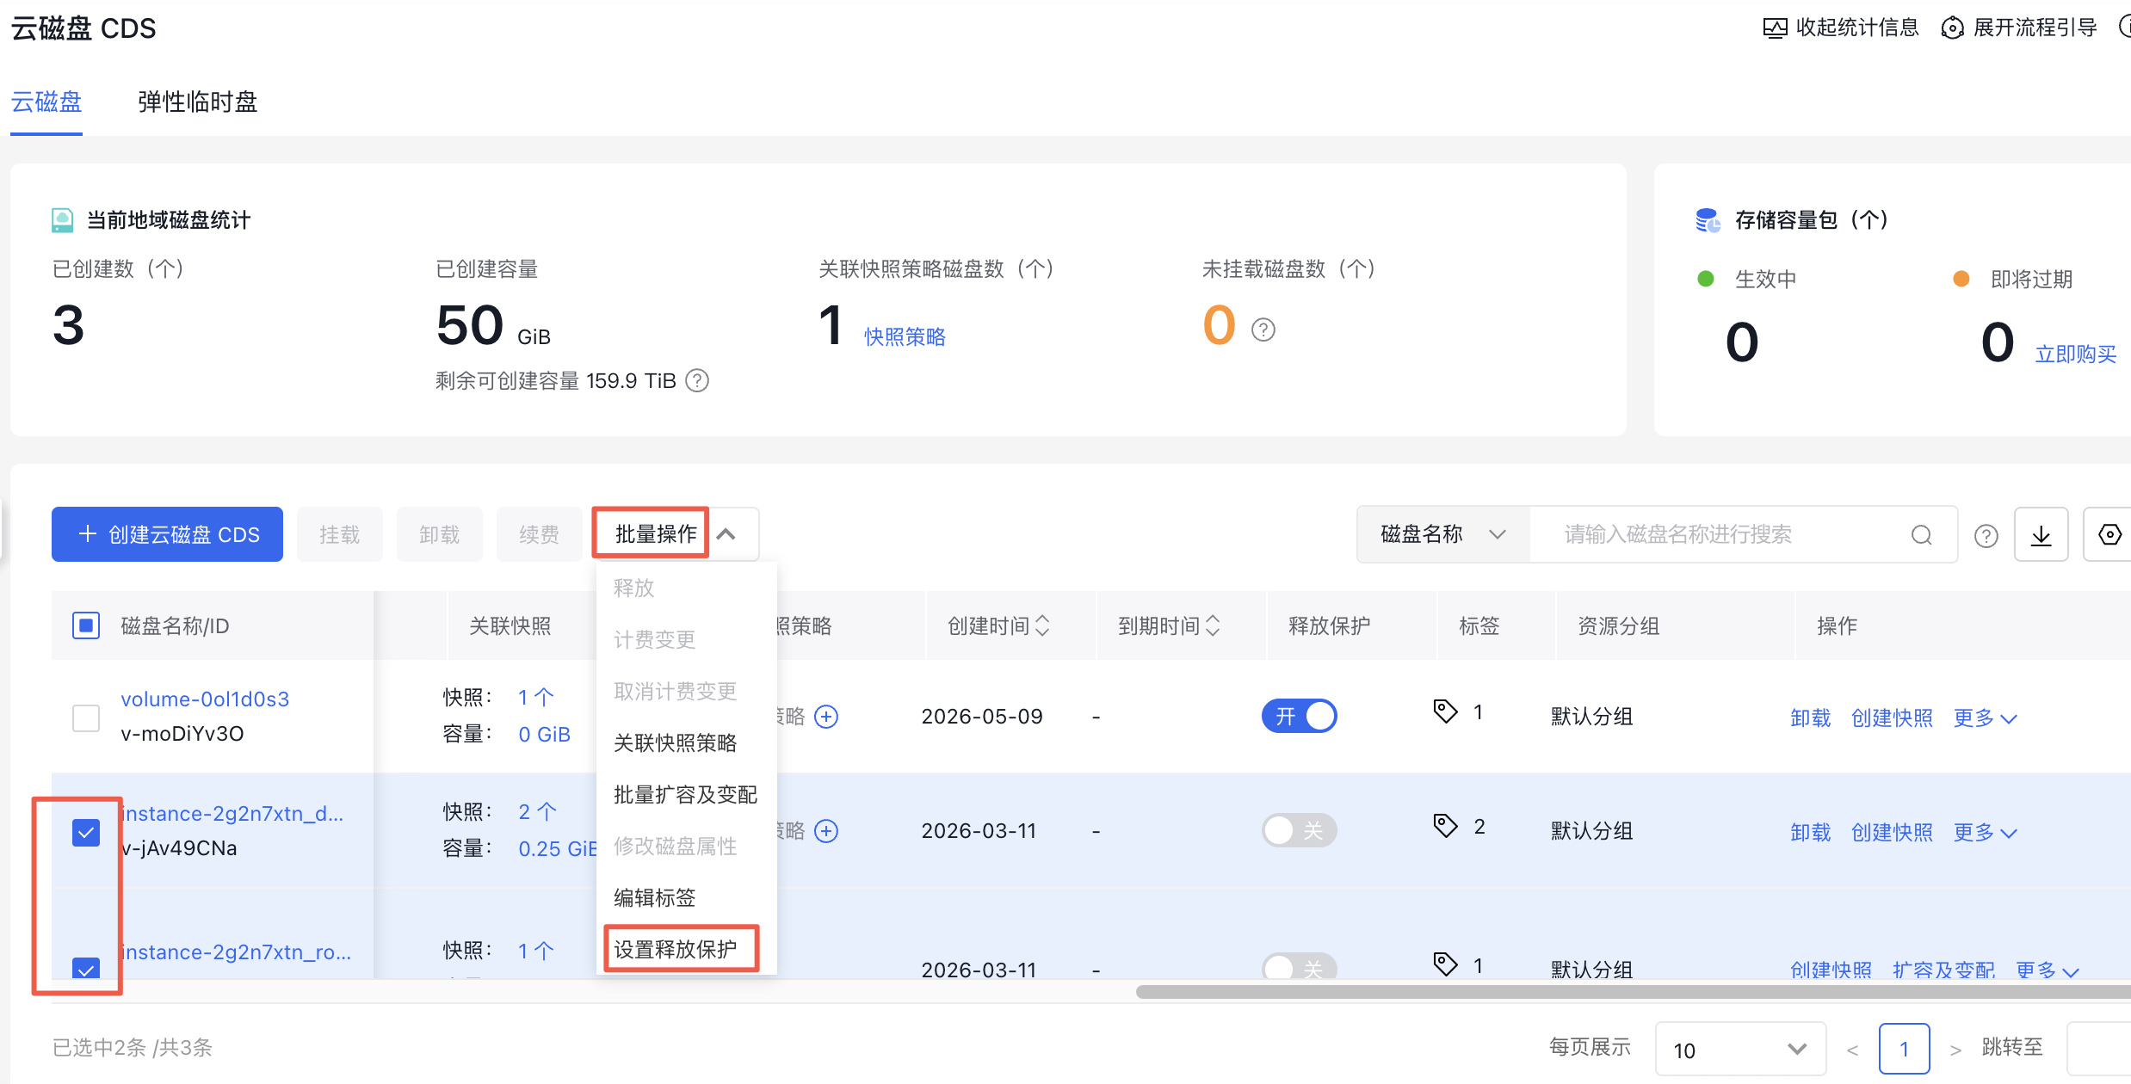Viewport: 2131px width, 1084px height.
Task: Click tag icon in instance-2g2n7xtn_d row
Action: point(1445,826)
